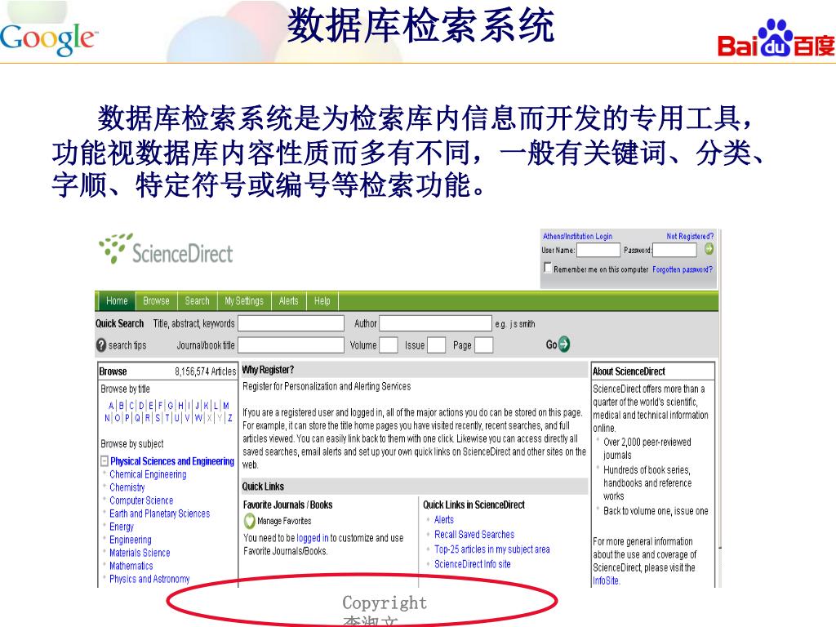Click the 8,156,574 Articles count
This screenshot has height=627, width=836.
(205, 371)
